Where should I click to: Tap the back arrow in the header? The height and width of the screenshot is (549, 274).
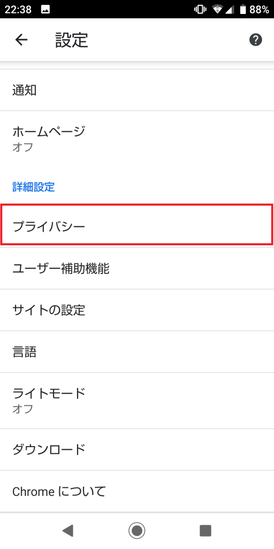[x=21, y=40]
